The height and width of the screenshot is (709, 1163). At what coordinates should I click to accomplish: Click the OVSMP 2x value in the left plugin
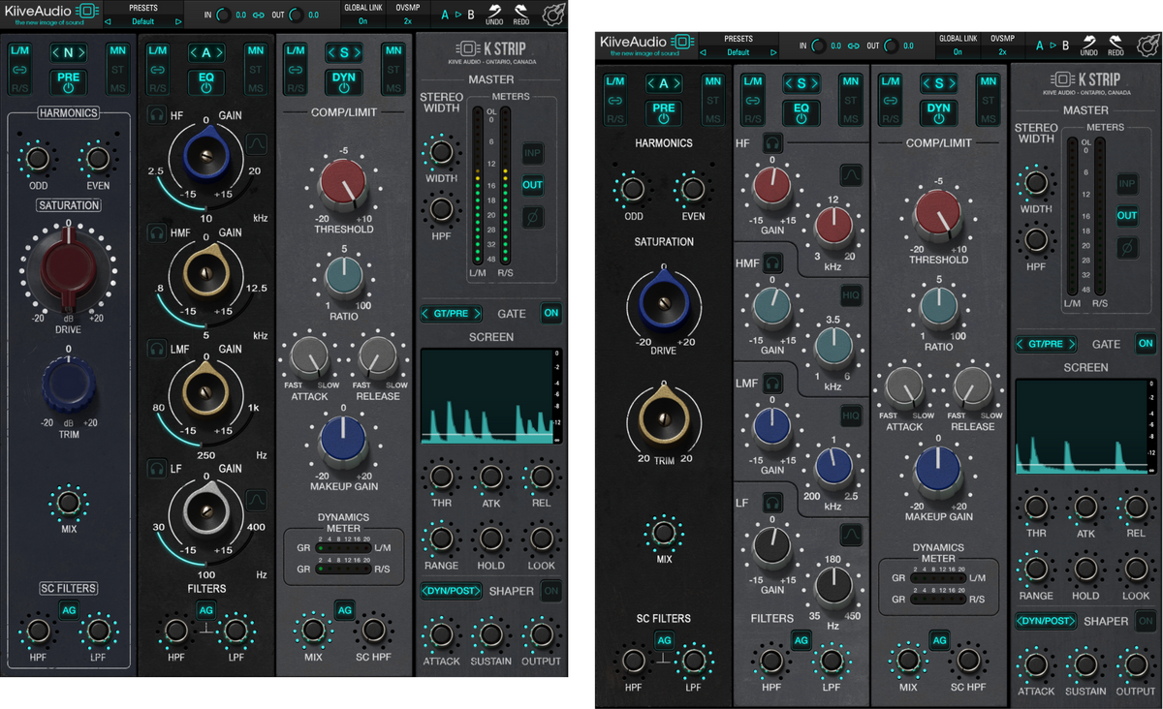pyautogui.click(x=409, y=20)
